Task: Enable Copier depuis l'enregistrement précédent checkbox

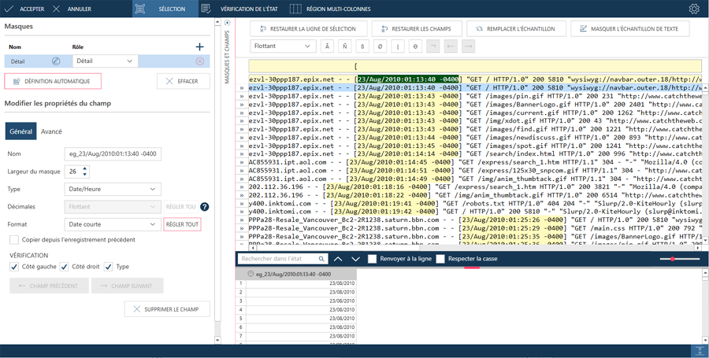Action: [14, 240]
